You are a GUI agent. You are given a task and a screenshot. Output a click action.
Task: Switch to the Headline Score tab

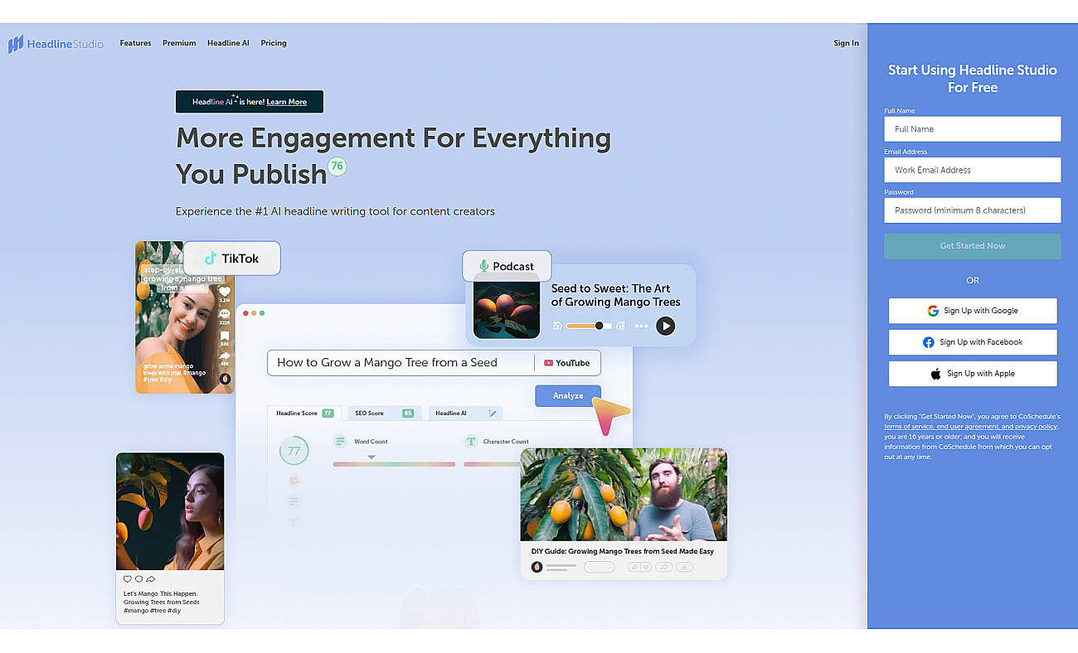click(x=304, y=413)
